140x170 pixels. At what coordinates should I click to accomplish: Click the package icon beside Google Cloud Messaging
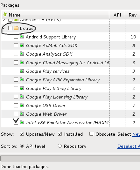click(x=22, y=62)
